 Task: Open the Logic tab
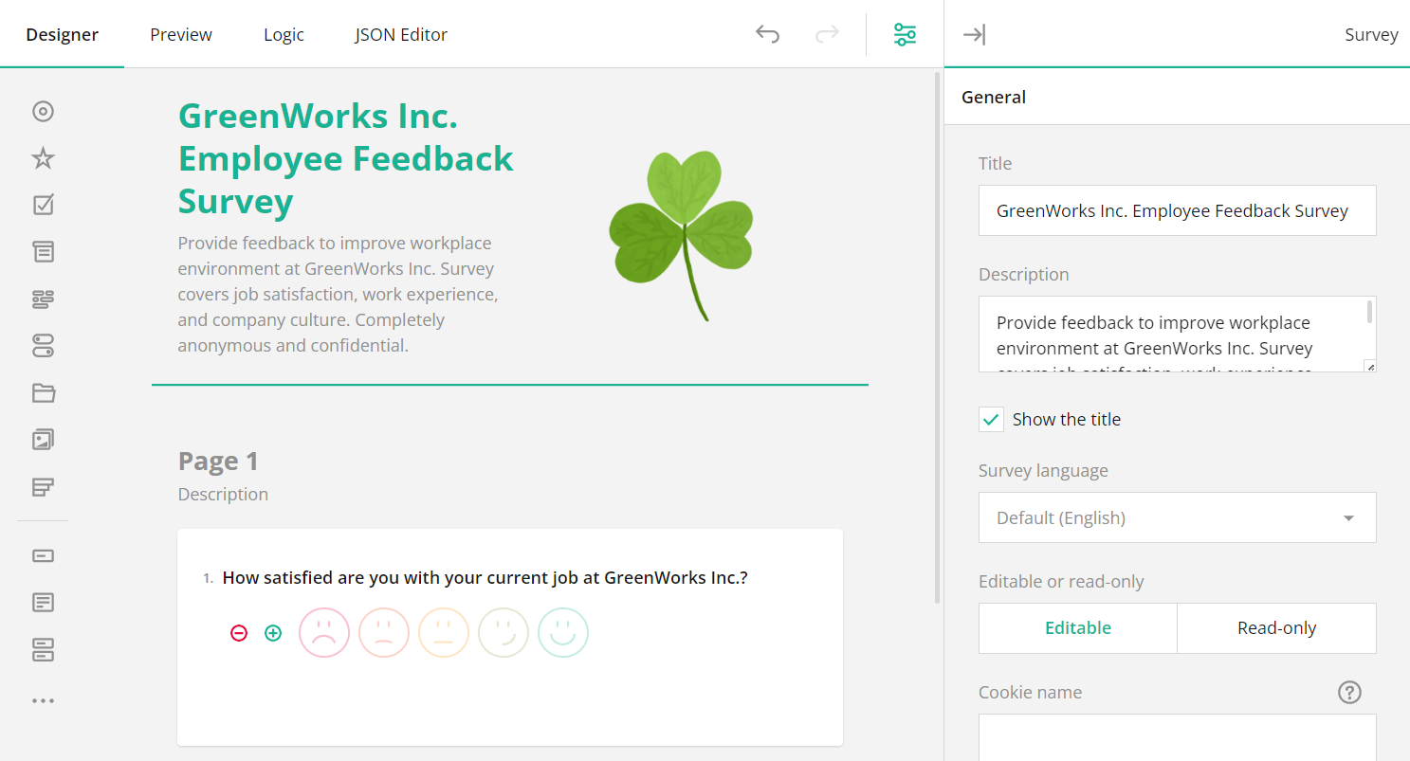[x=284, y=34]
